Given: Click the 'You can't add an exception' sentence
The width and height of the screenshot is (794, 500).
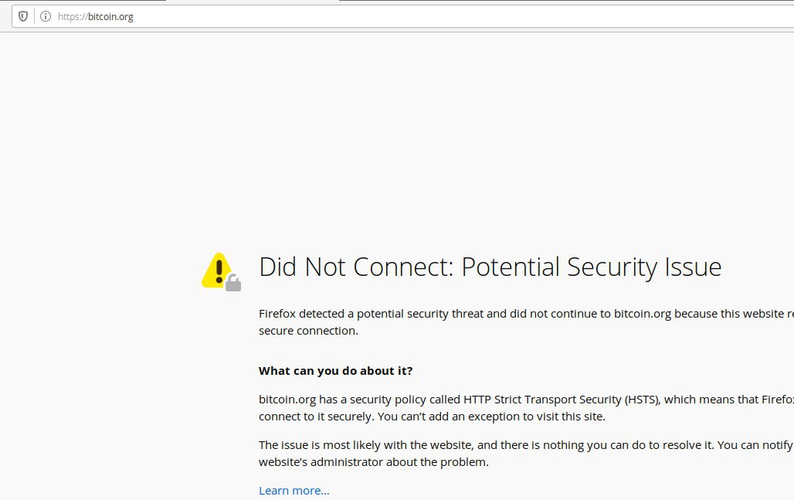Looking at the screenshot, I should pyautogui.click(x=491, y=417).
